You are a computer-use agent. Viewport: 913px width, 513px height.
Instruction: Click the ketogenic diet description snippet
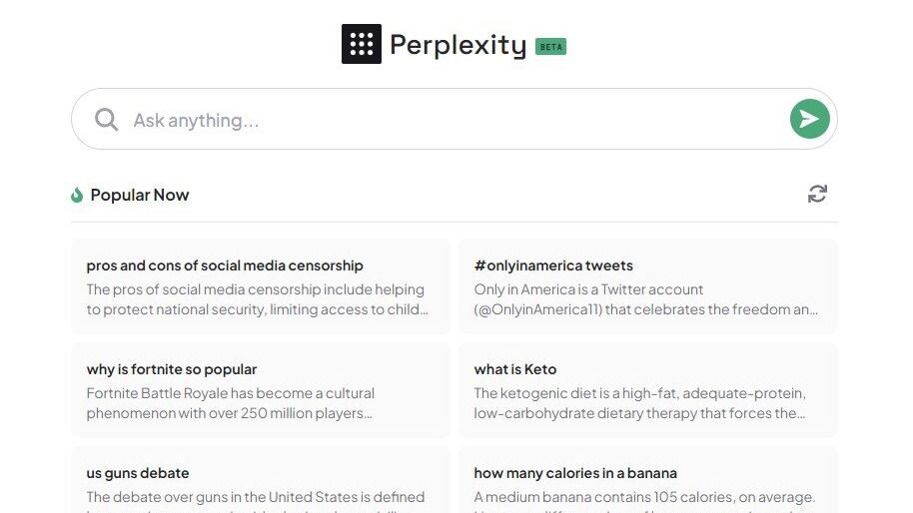[x=639, y=403]
